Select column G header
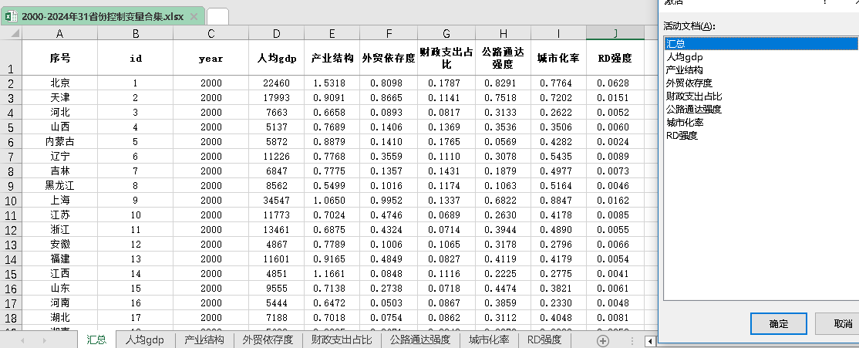 point(446,33)
